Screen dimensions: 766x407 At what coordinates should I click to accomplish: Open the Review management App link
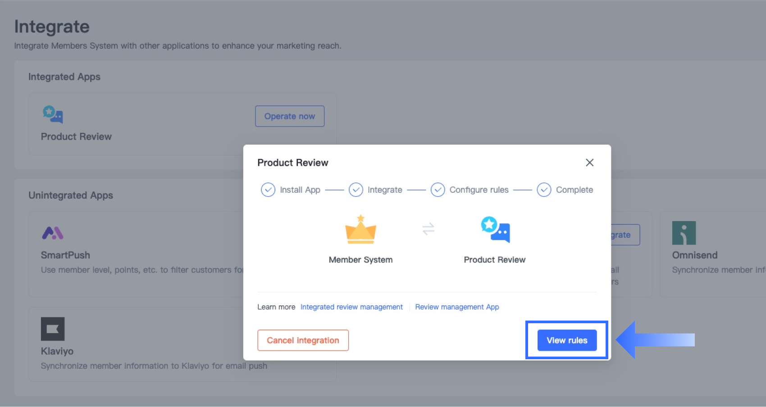click(x=457, y=307)
